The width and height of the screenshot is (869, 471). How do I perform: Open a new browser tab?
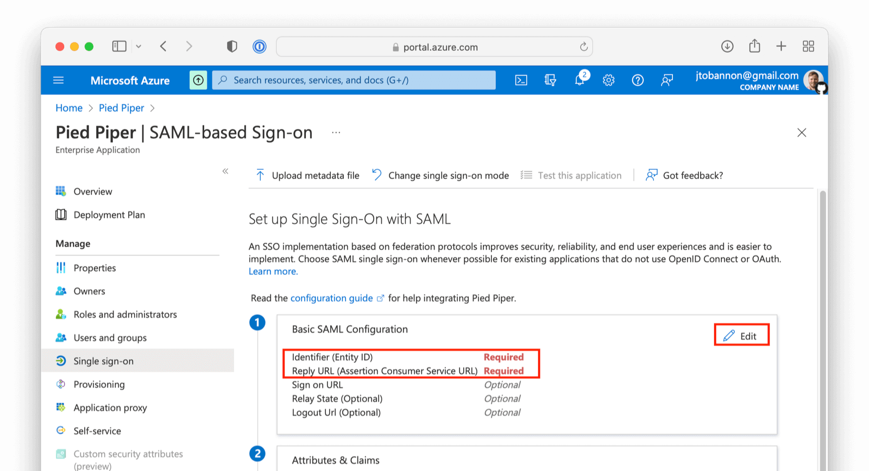(x=781, y=47)
